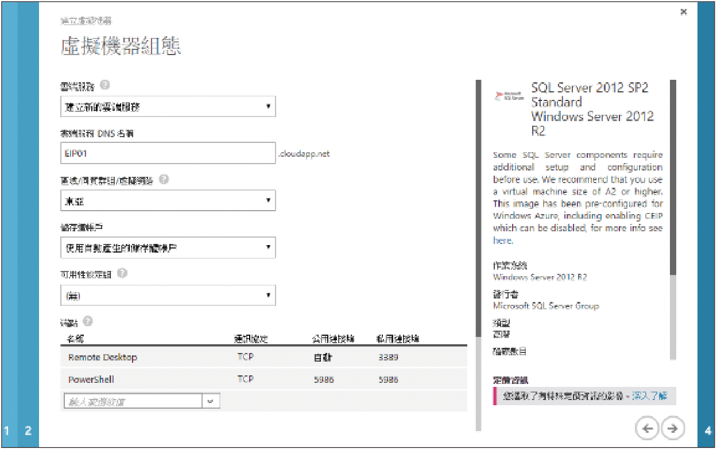Jump to wizard step 4
The height and width of the screenshot is (450, 717).
707,430
